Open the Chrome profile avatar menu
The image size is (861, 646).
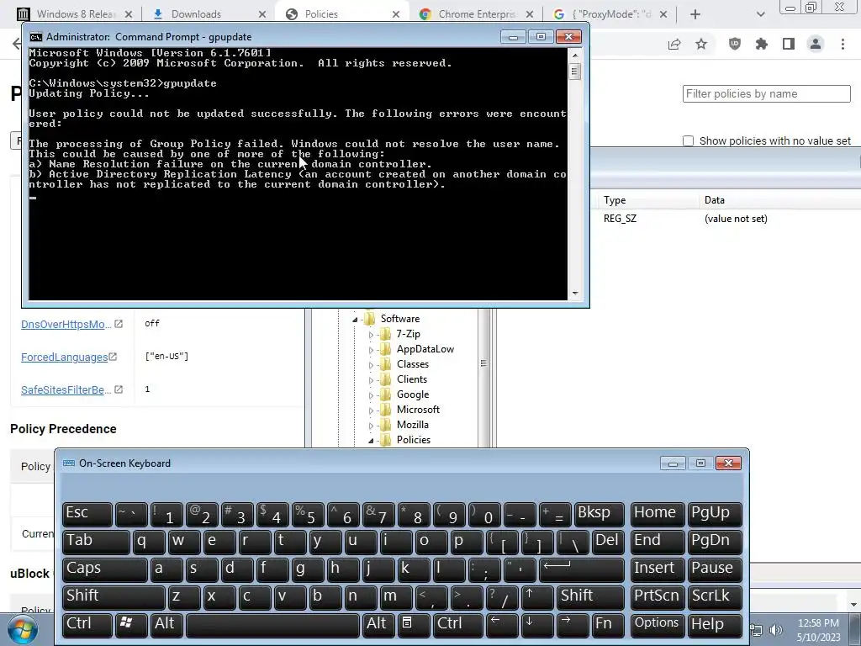(x=816, y=44)
